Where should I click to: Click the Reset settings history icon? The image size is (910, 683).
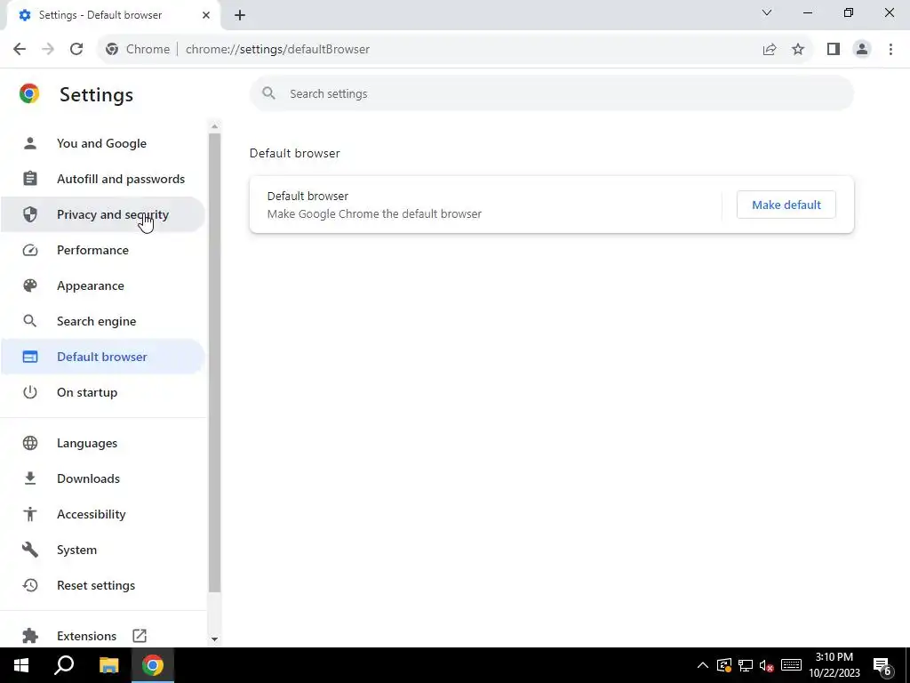30,585
